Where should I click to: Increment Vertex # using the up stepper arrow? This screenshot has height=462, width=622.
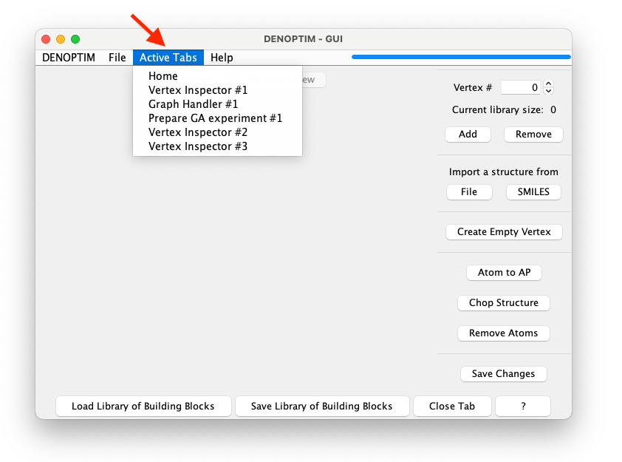pyautogui.click(x=547, y=84)
